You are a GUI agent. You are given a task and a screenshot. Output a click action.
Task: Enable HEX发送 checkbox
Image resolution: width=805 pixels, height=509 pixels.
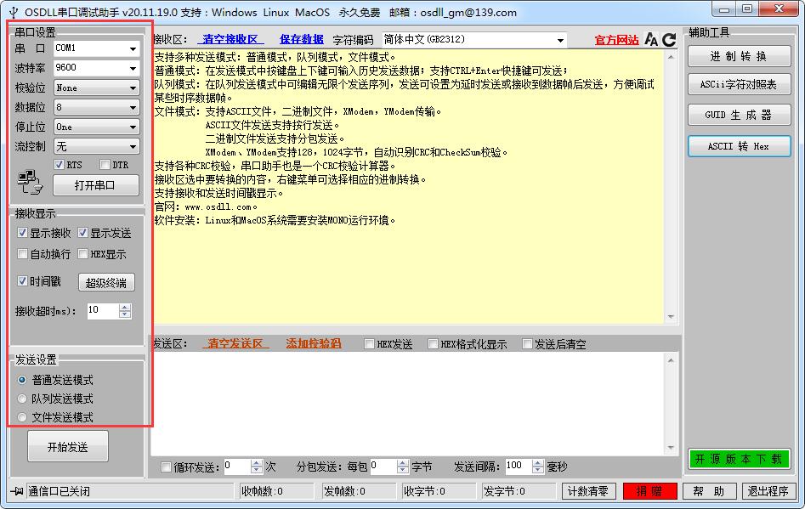pyautogui.click(x=369, y=344)
